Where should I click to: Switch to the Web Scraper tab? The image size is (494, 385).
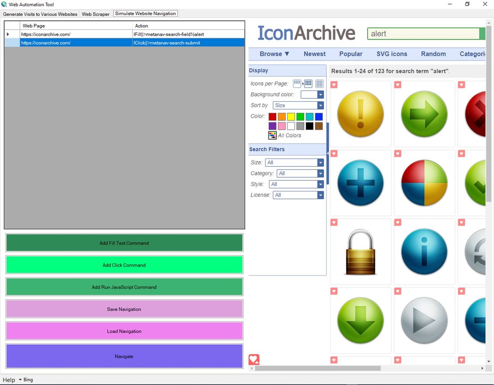pyautogui.click(x=96, y=14)
